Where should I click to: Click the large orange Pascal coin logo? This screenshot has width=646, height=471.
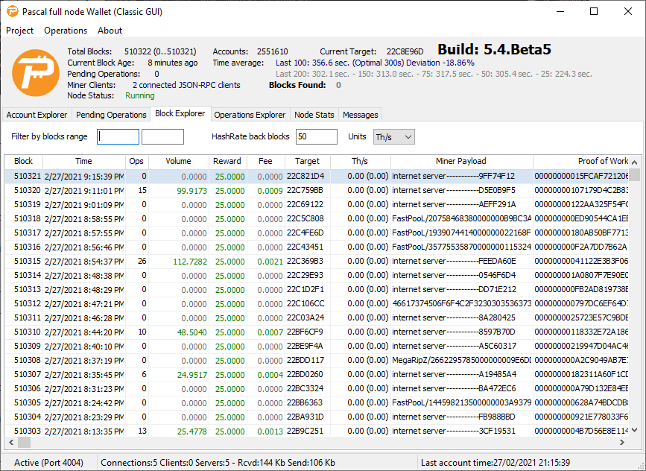36,73
